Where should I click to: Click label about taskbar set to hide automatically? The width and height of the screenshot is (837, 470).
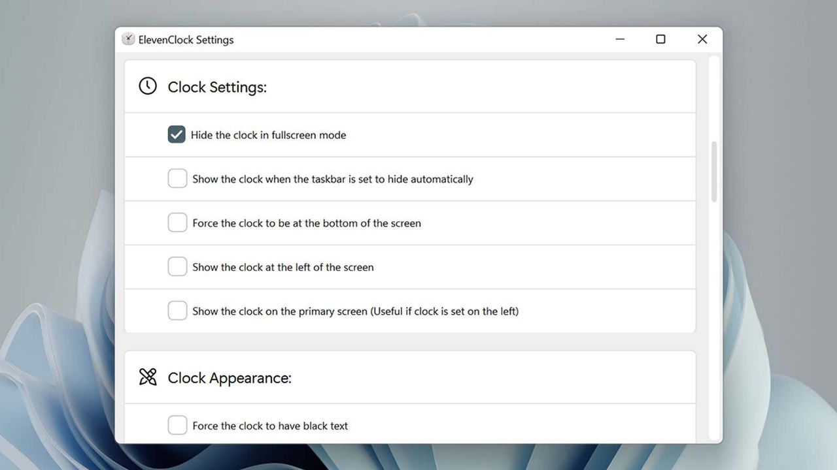(x=333, y=179)
